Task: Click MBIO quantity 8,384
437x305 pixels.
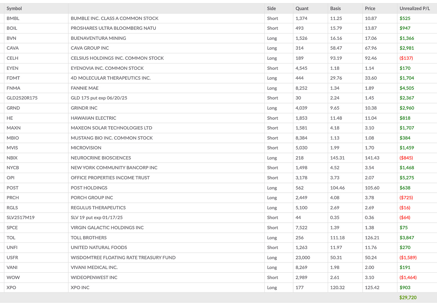Action: point(301,138)
